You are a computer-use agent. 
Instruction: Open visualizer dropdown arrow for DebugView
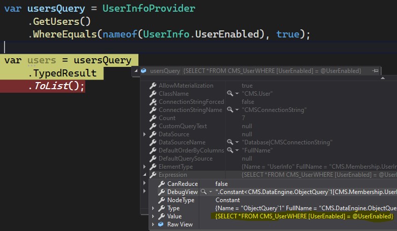[210, 192]
